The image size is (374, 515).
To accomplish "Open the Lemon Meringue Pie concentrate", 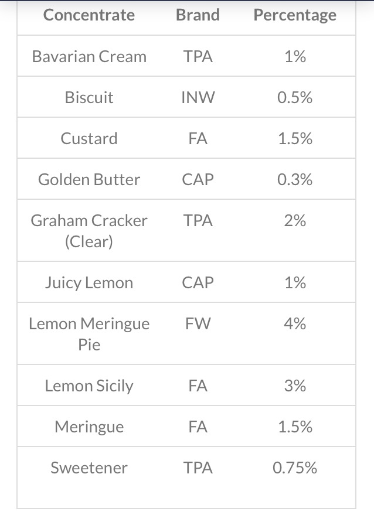I will [x=90, y=334].
